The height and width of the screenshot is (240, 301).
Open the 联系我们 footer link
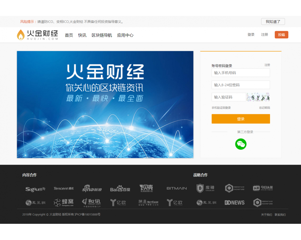[280, 215]
